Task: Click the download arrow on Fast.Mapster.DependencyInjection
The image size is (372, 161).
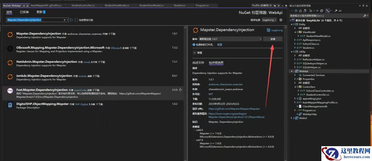Action: point(180,90)
